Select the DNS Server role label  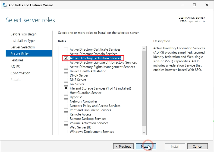(78, 80)
